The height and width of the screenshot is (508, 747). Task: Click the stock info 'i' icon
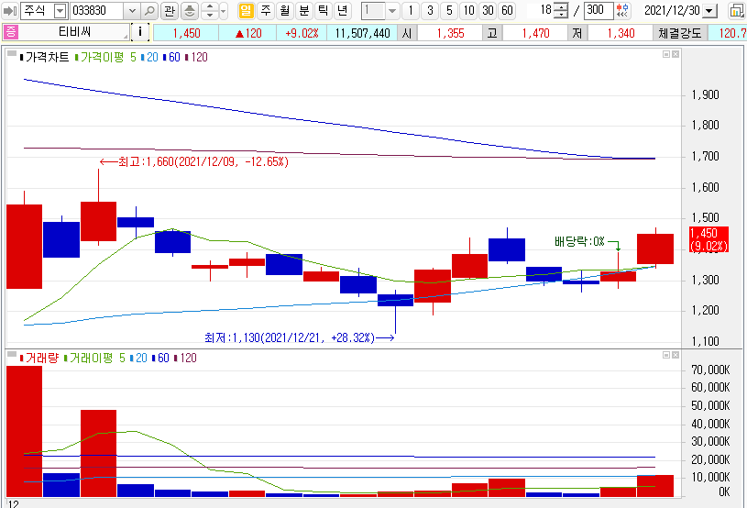click(139, 32)
